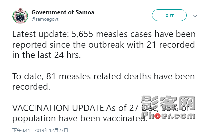The height and width of the screenshot is (134, 210).
Task: Follow the account with the 关注 button
Action: (169, 15)
